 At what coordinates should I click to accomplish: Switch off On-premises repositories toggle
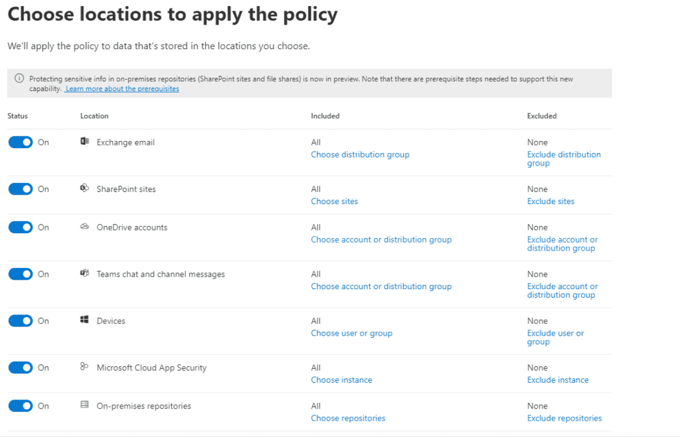coord(21,406)
